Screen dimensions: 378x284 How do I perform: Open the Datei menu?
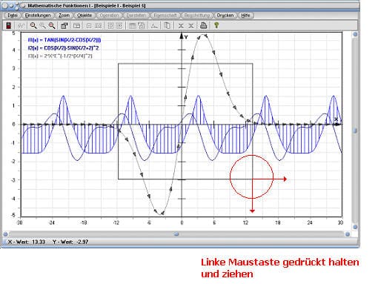point(13,16)
